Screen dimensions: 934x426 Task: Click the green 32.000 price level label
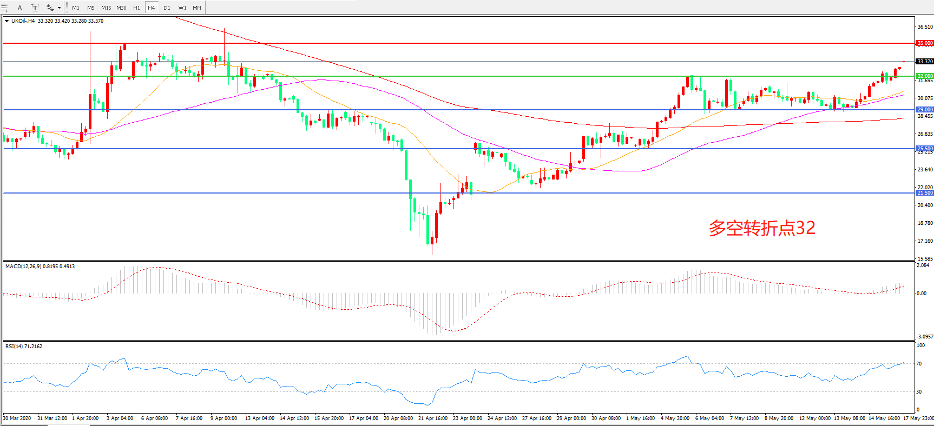(x=924, y=76)
